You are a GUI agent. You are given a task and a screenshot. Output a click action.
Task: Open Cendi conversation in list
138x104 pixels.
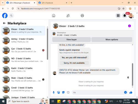click(x=23, y=89)
